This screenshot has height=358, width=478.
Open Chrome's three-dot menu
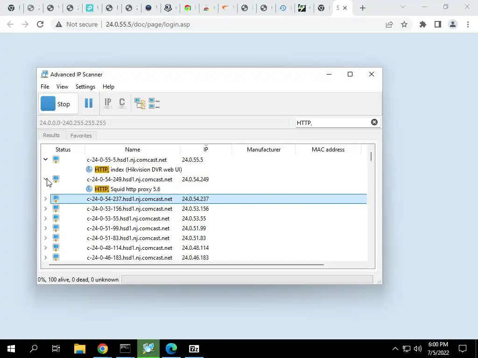[x=468, y=24]
